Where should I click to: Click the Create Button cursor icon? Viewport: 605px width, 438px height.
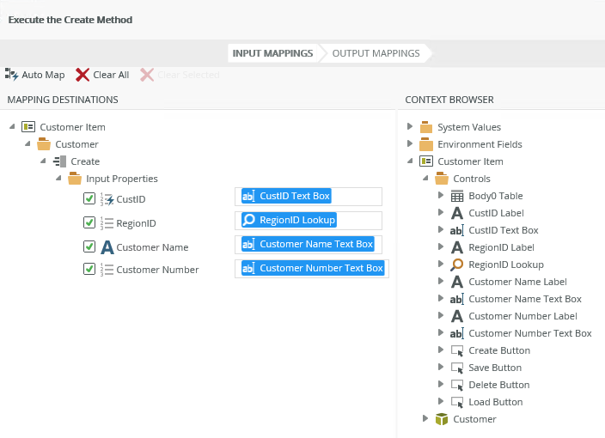(456, 350)
